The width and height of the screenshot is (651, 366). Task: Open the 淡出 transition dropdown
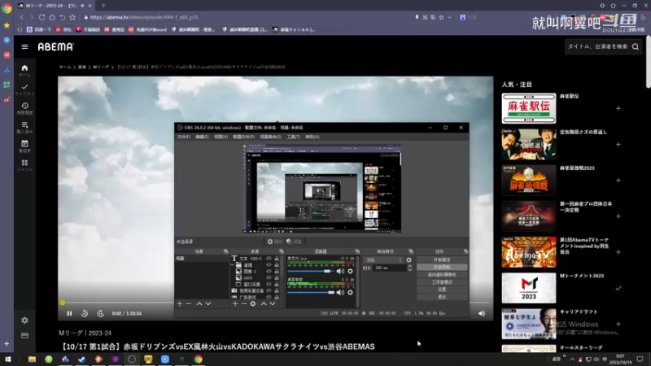click(383, 259)
